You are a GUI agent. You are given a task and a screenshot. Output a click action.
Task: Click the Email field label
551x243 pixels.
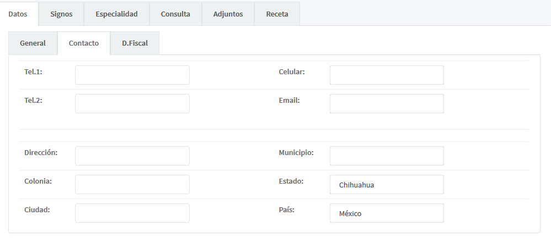pyautogui.click(x=289, y=101)
